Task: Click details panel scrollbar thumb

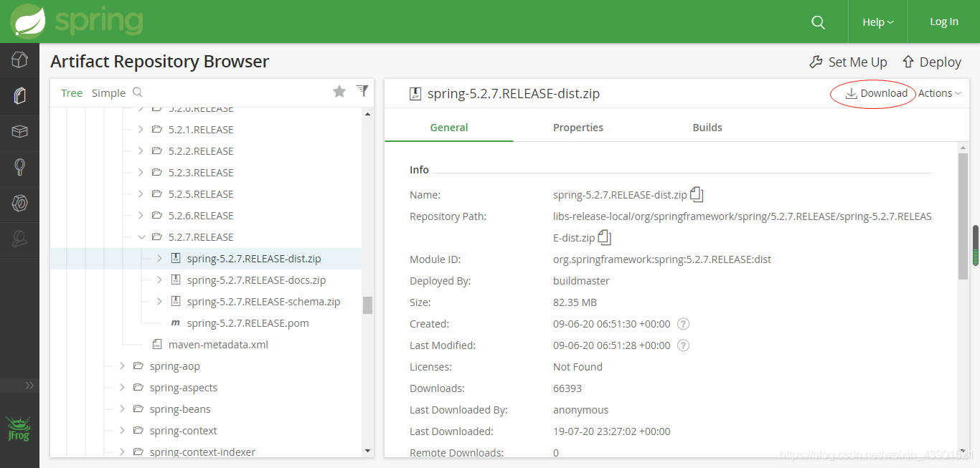Action: (x=963, y=216)
